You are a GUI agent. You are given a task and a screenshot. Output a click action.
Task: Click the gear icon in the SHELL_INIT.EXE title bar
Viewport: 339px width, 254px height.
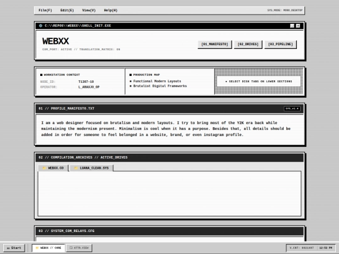pyautogui.click(x=40, y=26)
